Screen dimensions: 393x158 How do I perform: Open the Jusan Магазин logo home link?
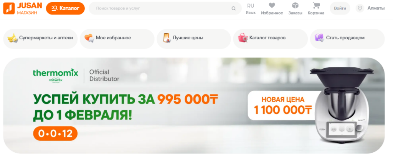[23, 8]
